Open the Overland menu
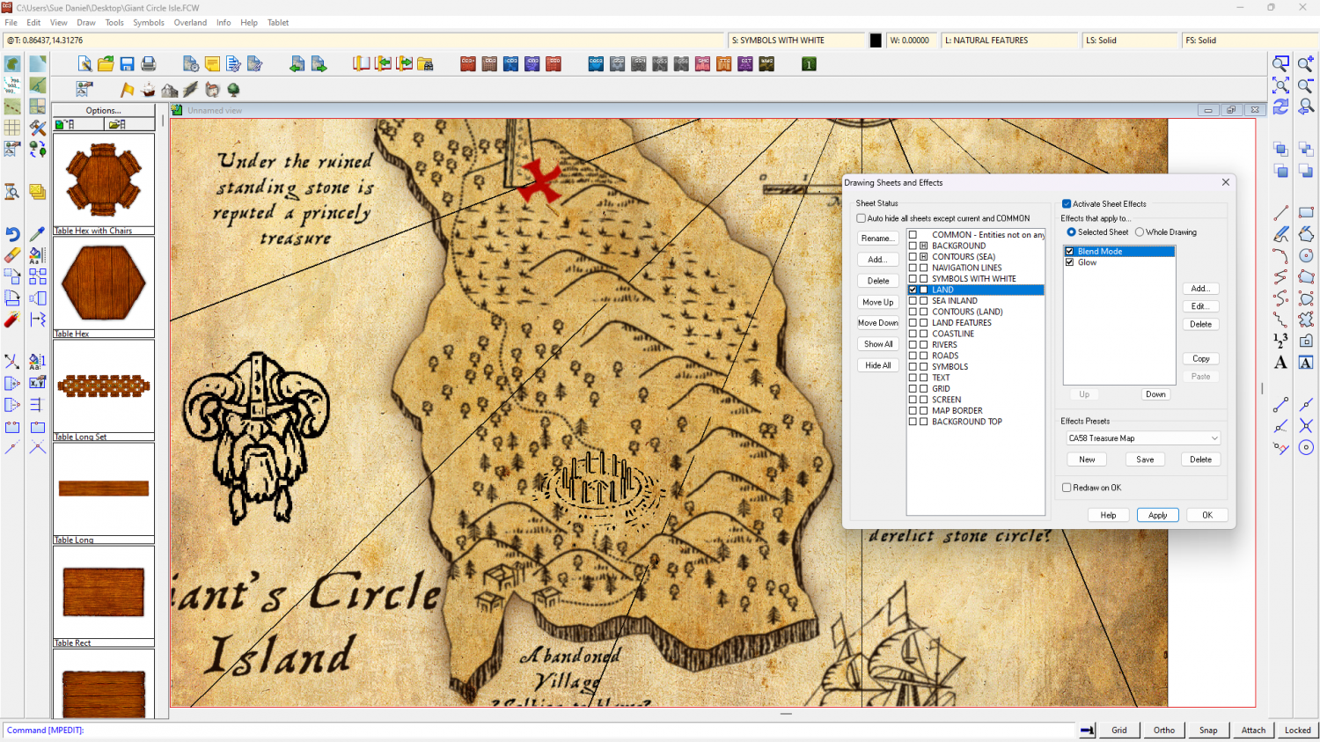The image size is (1320, 742). 190,23
